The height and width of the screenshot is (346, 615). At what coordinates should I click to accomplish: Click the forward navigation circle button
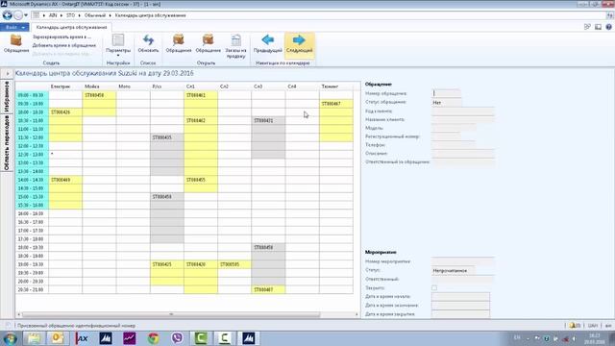click(x=18, y=15)
